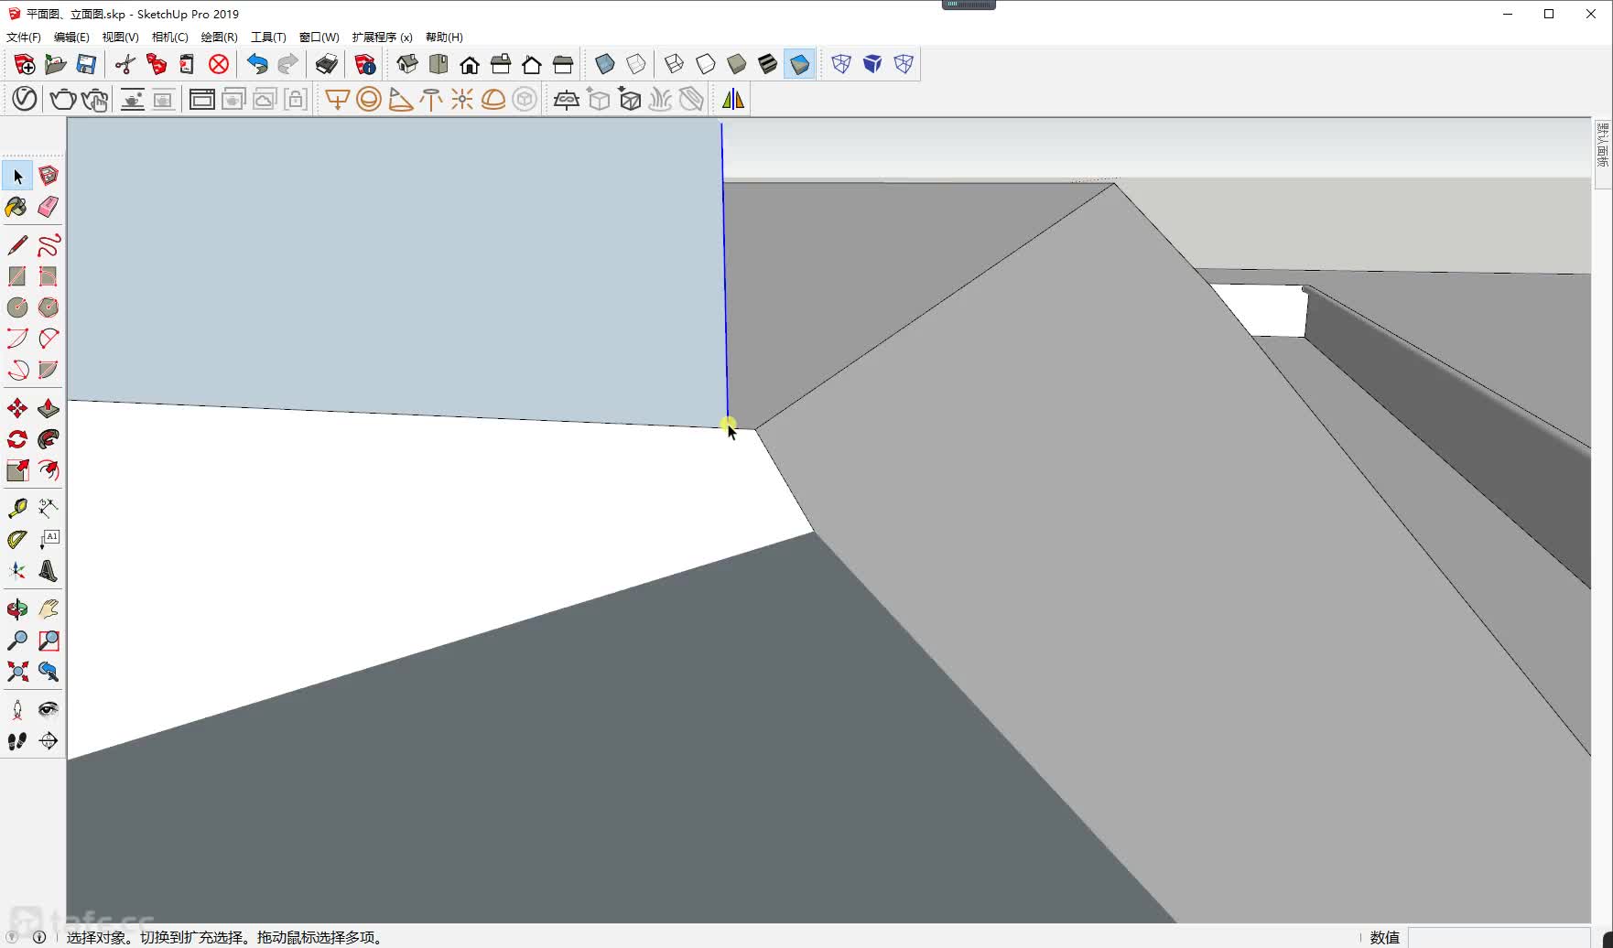
Task: Click the red Erase/Delete circle icon
Action: click(219, 64)
